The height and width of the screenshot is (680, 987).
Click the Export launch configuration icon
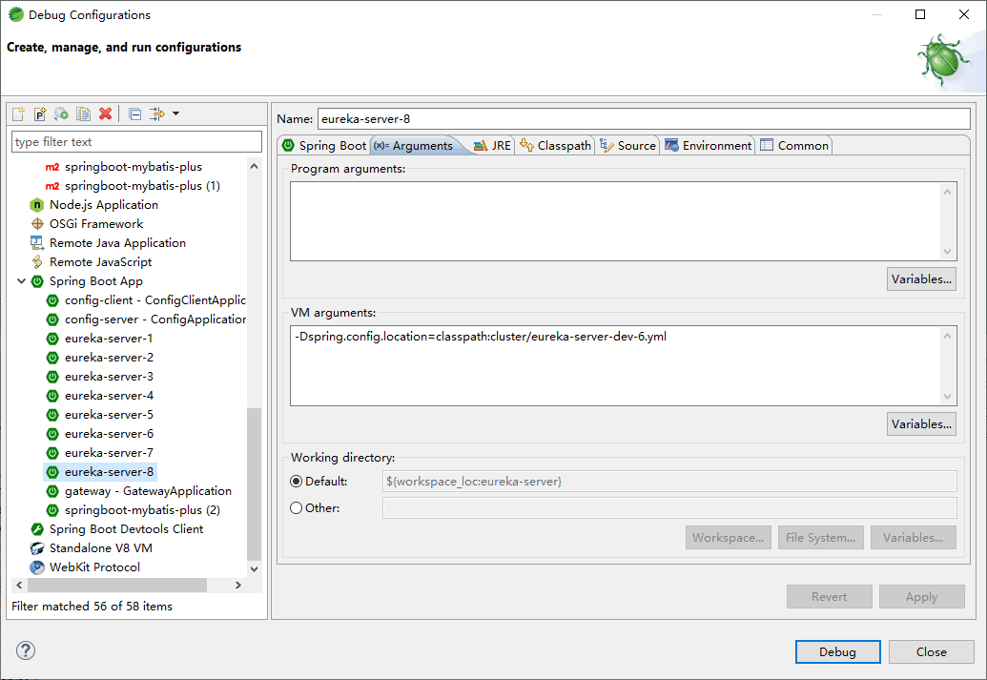point(61,113)
